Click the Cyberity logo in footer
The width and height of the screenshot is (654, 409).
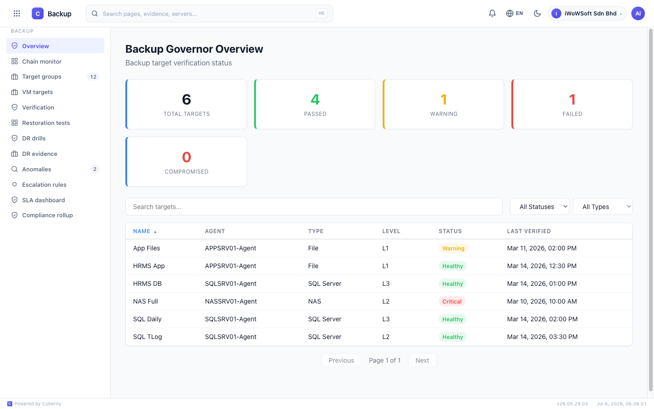pos(10,404)
